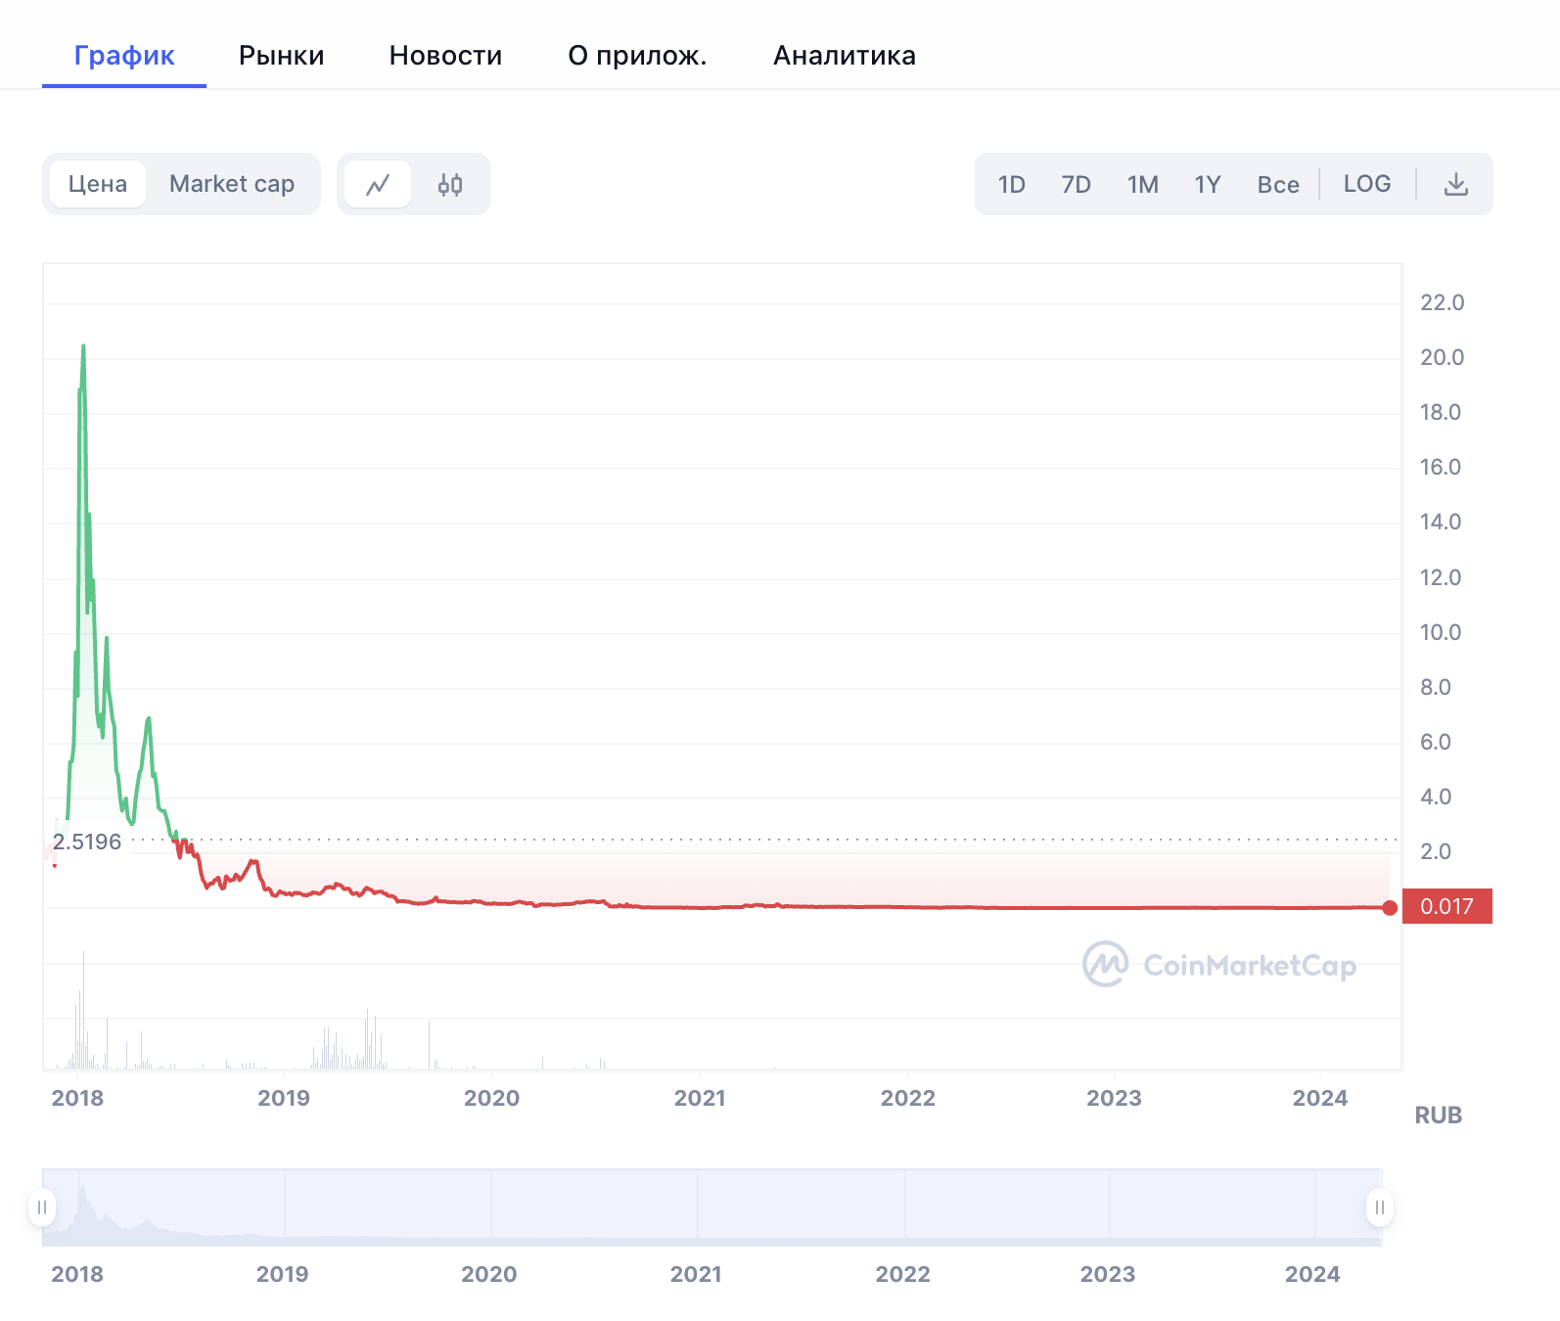Switch to candlestick chart icon
Image resolution: width=1560 pixels, height=1321 pixels.
point(450,184)
